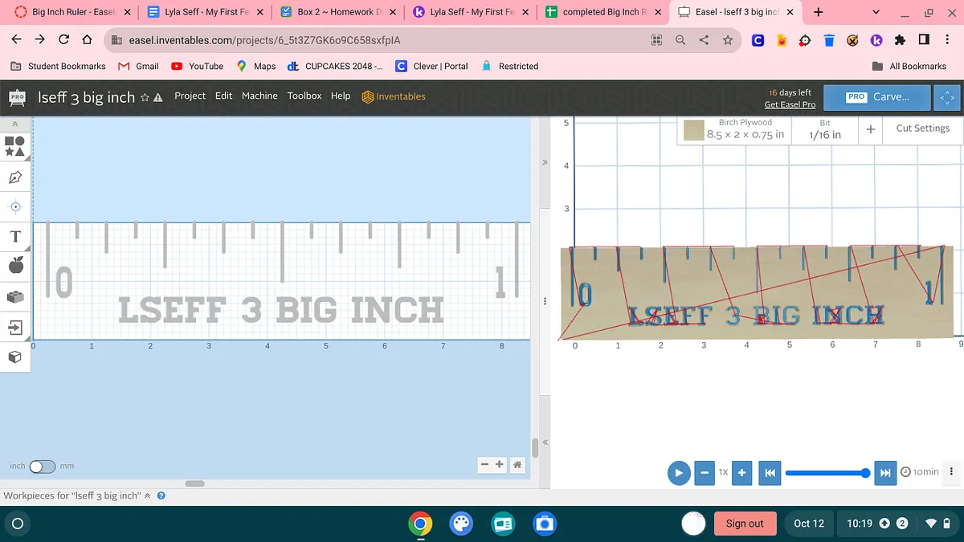Open the Apps brick icon
Screen dimensions: 964x542
(x=15, y=296)
